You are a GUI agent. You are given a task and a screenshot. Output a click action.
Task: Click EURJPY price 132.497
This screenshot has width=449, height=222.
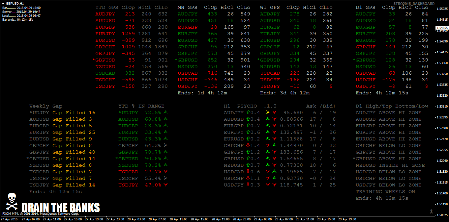[x=291, y=132]
